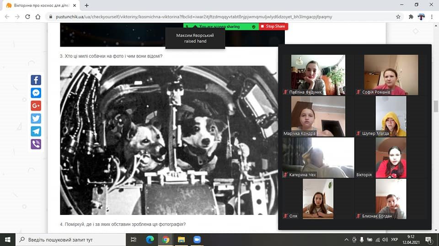
Task: Open File Explorer from taskbar
Action: [x=181, y=240]
